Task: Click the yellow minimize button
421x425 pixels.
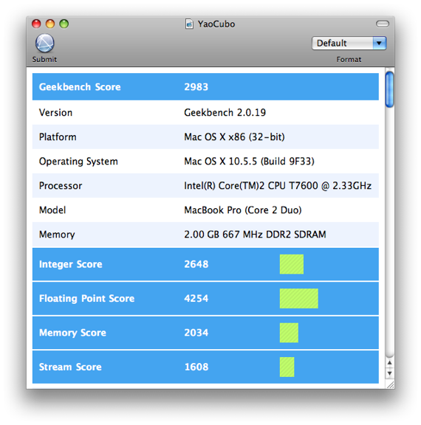Action: point(50,24)
